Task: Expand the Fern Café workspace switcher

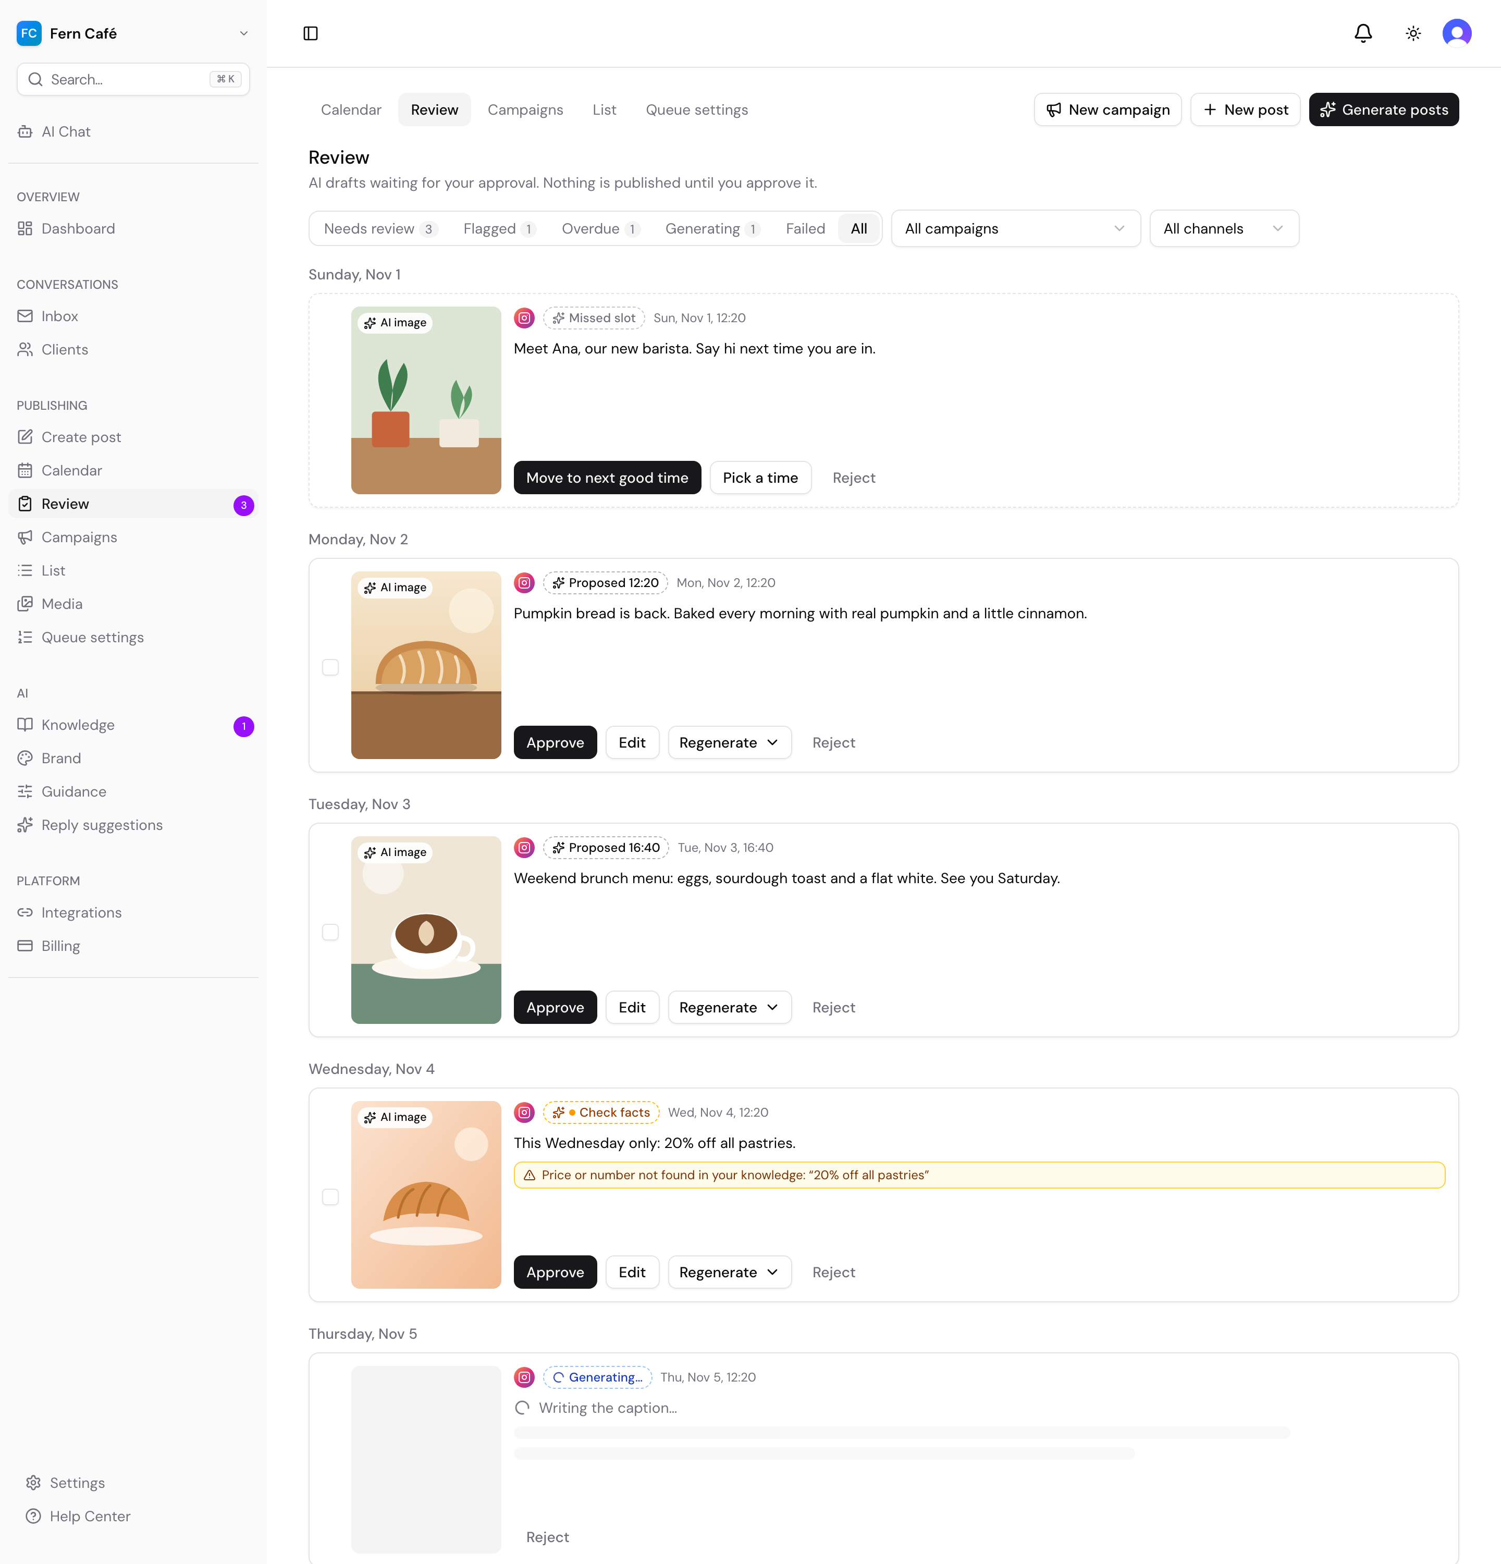Action: 133,33
